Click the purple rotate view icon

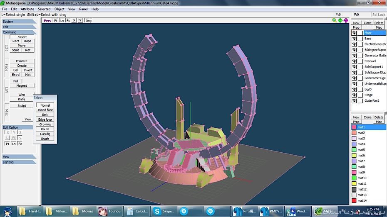tap(346, 20)
